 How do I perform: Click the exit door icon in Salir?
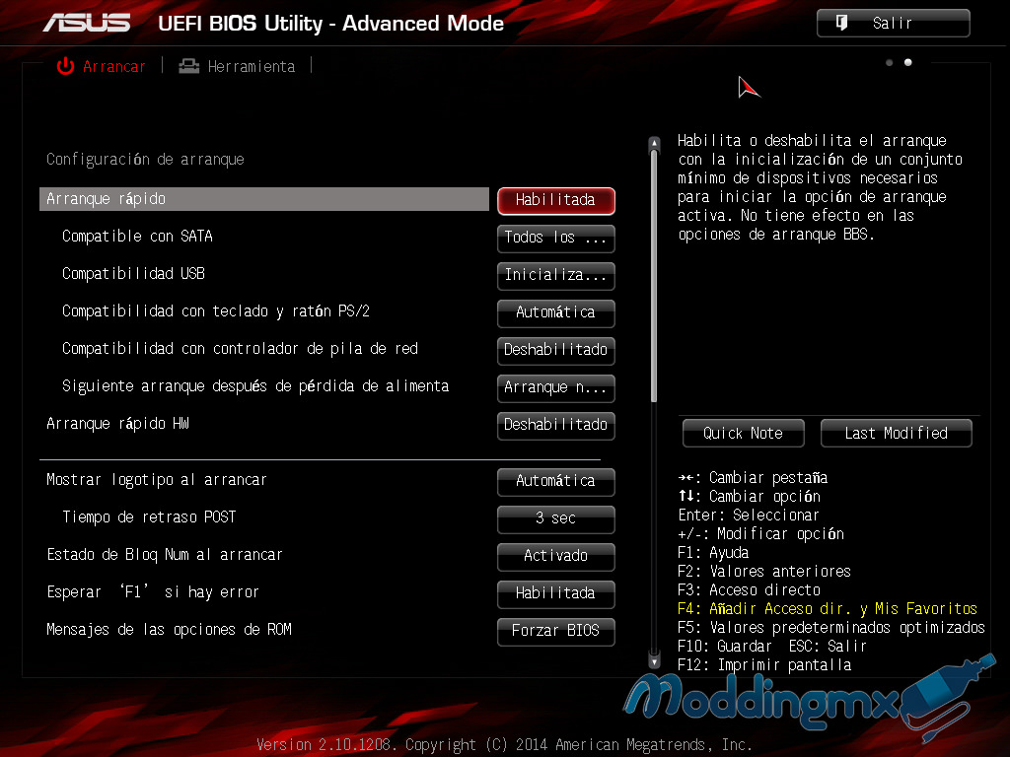[x=841, y=23]
